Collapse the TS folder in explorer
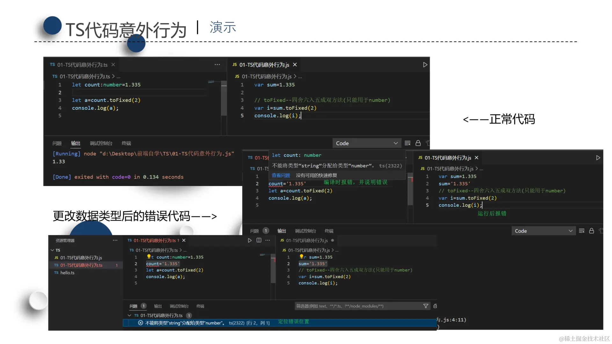 coord(52,250)
